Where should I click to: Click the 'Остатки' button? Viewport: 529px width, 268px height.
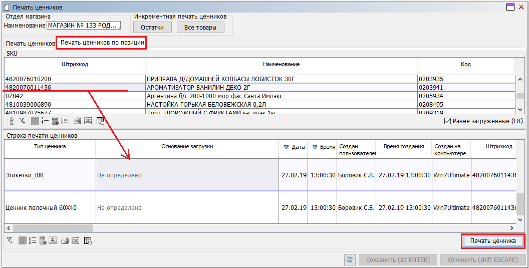[x=152, y=28]
